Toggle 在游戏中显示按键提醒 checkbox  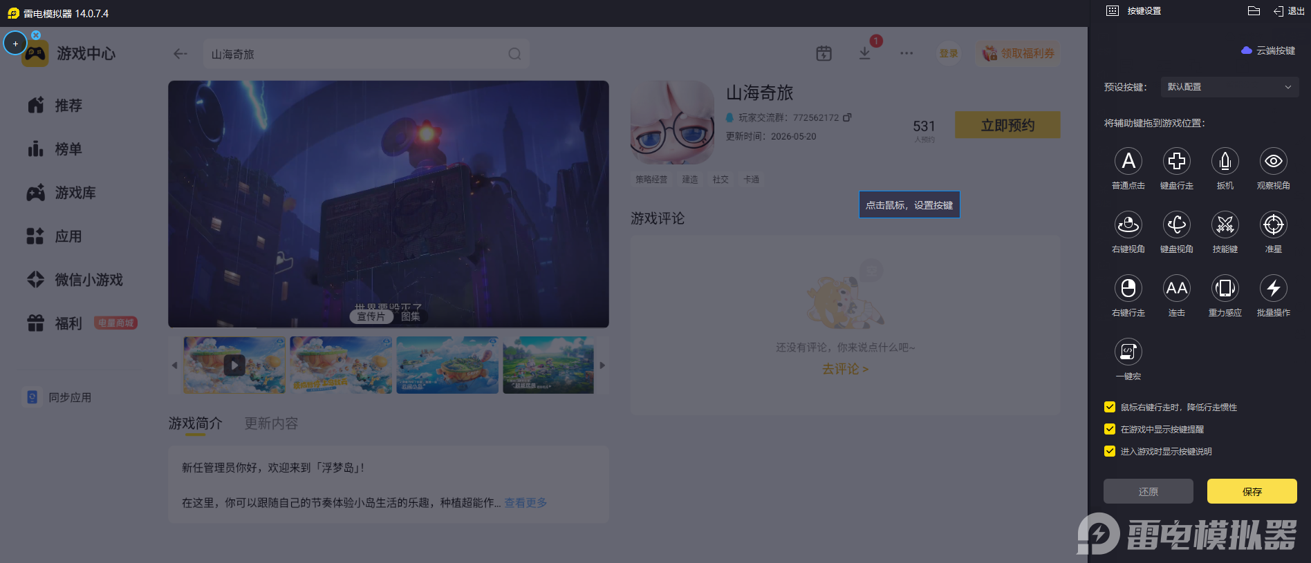pos(1110,429)
